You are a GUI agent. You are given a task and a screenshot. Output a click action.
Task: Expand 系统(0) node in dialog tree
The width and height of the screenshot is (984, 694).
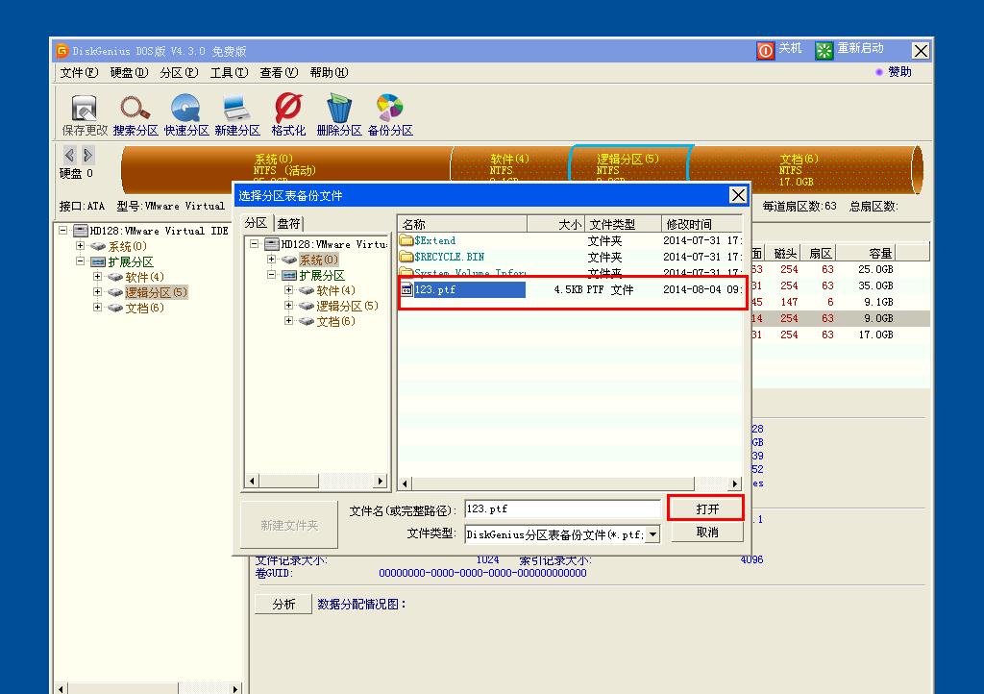(271, 260)
